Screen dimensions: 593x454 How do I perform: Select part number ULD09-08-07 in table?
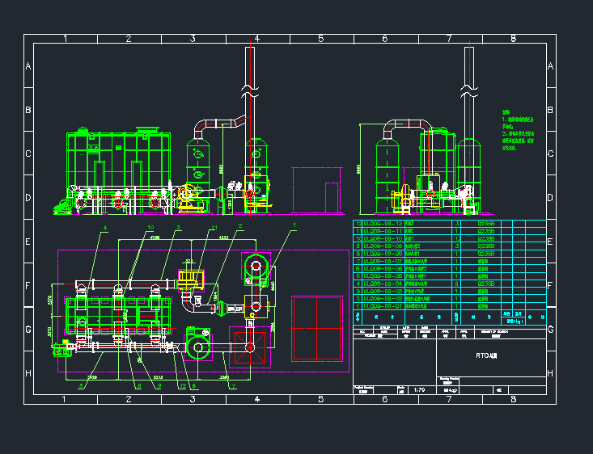[x=383, y=261]
